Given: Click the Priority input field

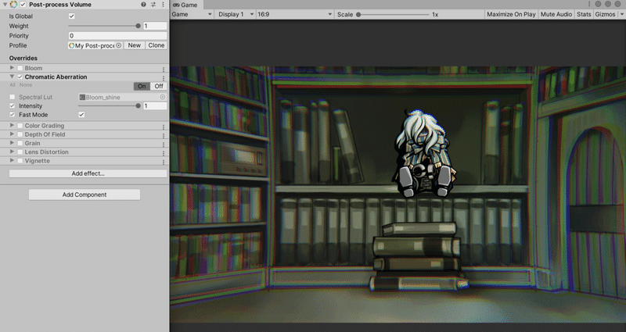Looking at the screenshot, I should [x=117, y=35].
